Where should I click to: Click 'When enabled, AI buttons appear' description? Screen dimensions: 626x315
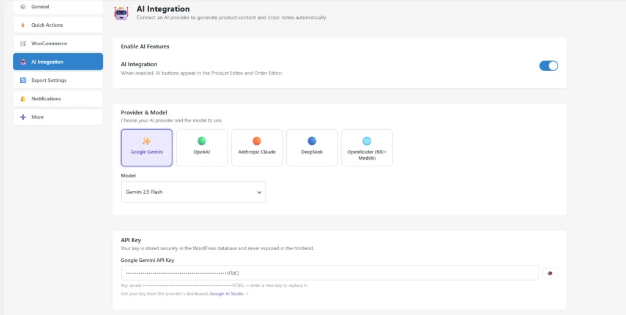(x=202, y=73)
